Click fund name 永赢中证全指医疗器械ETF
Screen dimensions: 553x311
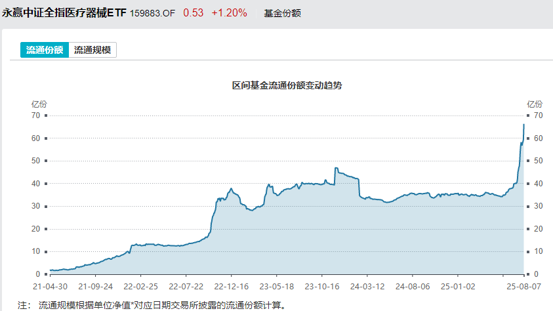coord(64,13)
